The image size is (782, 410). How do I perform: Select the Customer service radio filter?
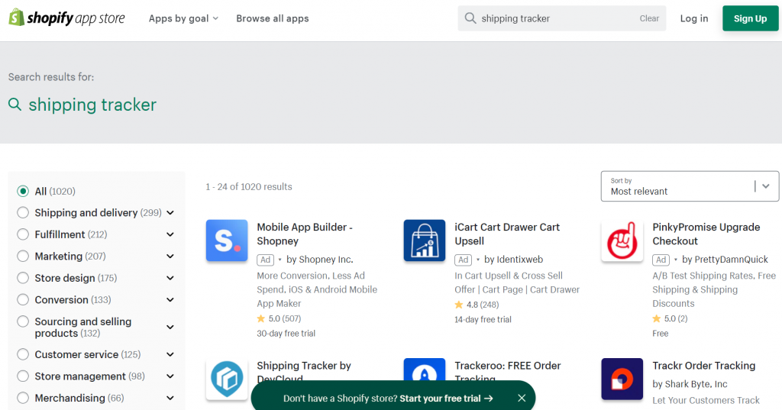[x=23, y=354]
